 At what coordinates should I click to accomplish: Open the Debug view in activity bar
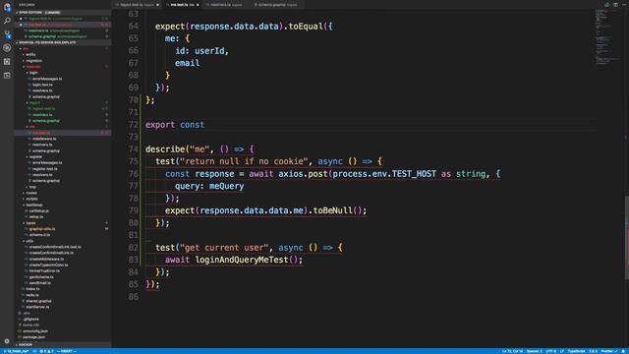(7, 48)
